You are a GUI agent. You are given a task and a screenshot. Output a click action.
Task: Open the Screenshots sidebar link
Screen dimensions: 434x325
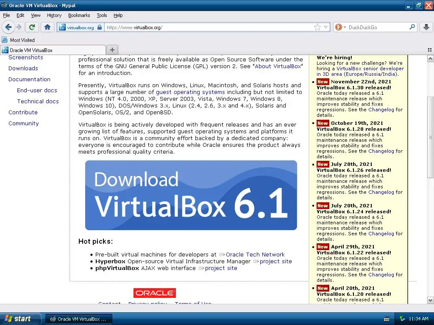(26, 57)
